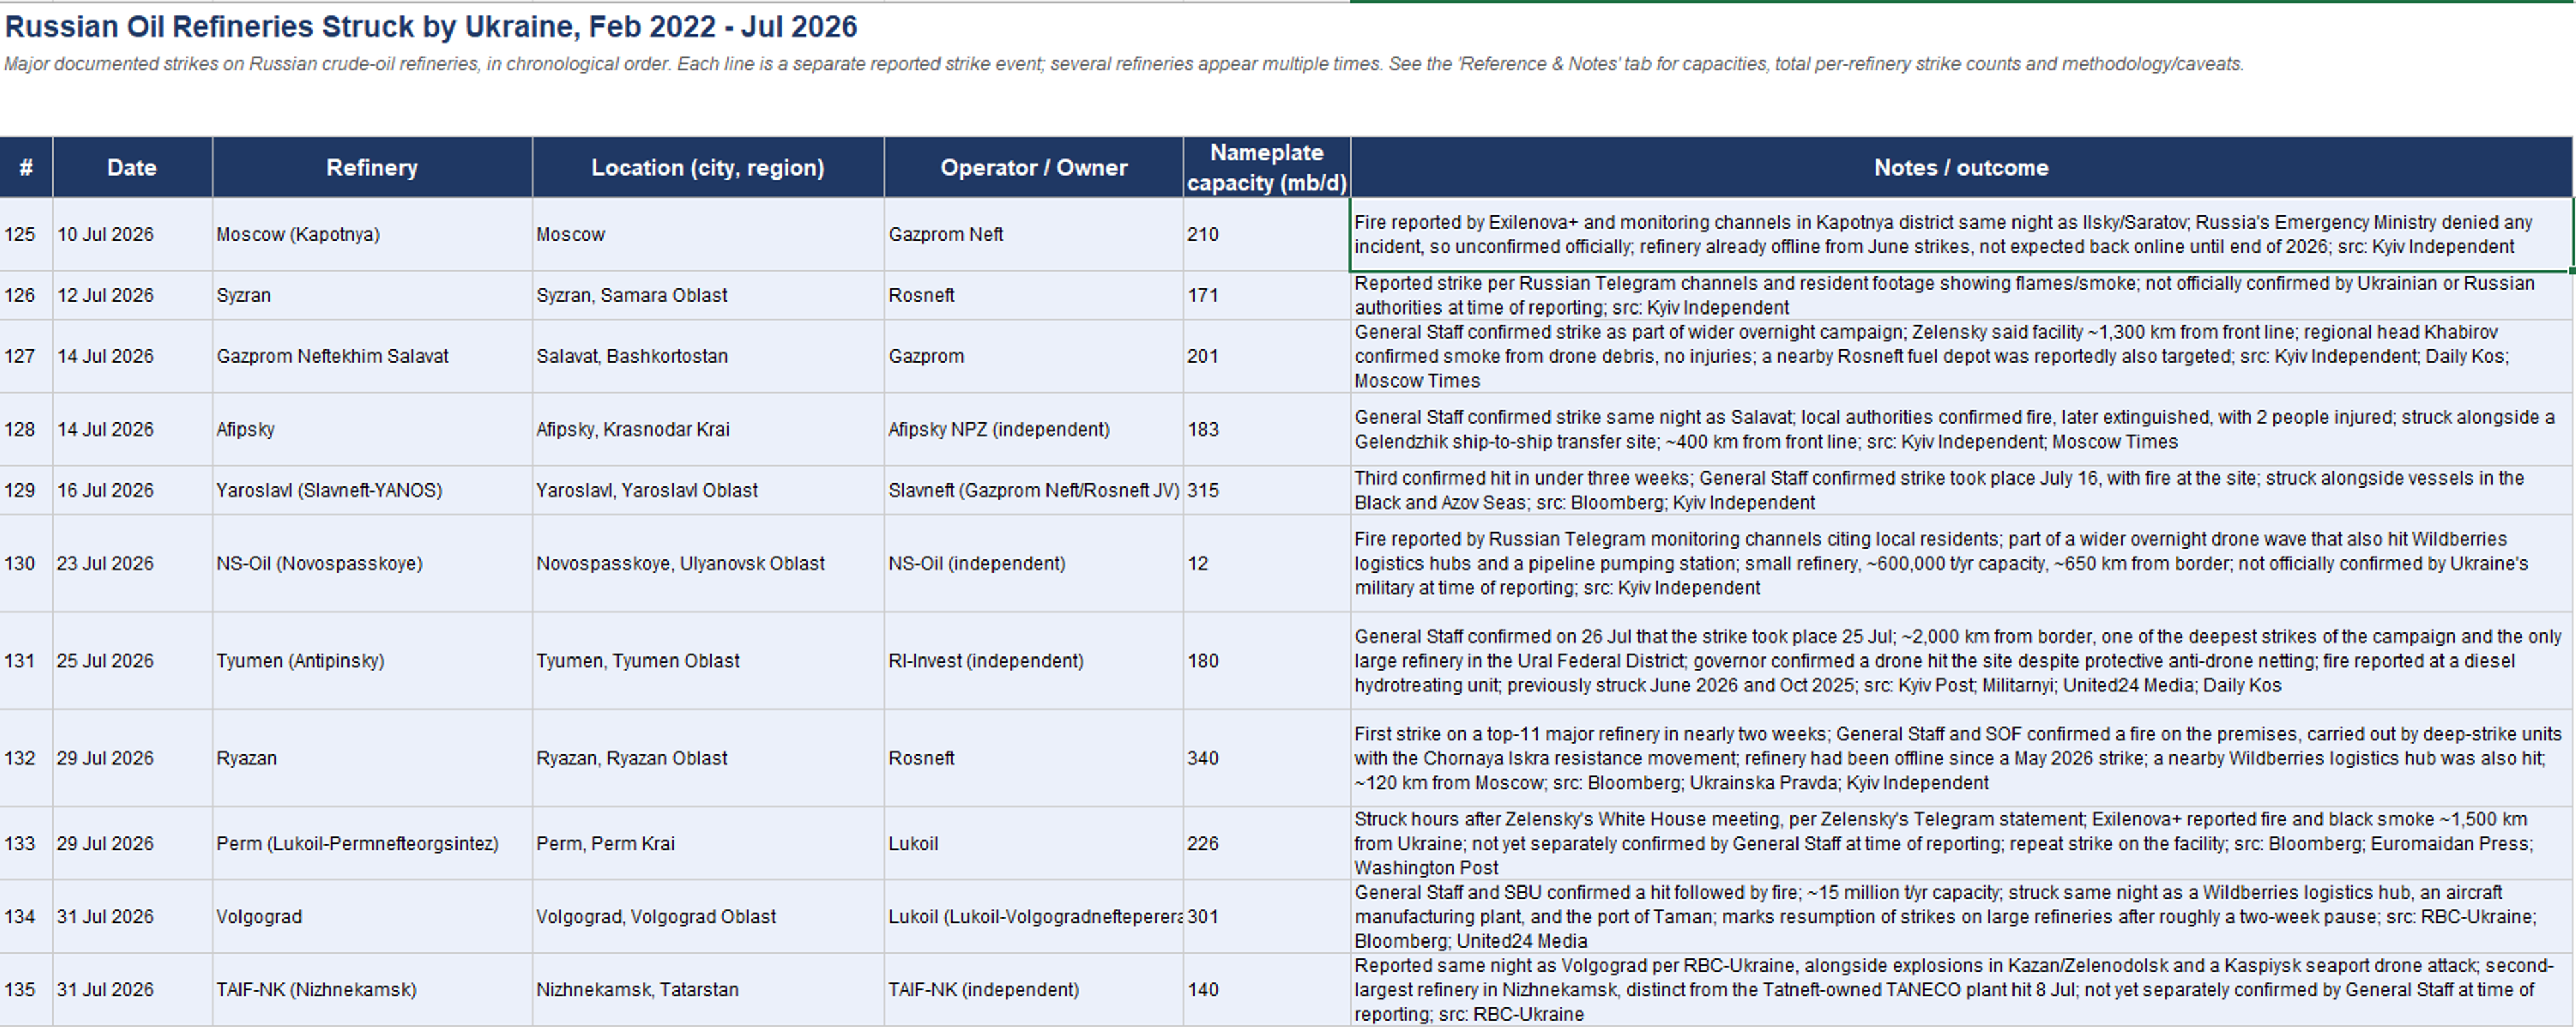Select the '#' column header cell
Image resolution: width=2576 pixels, height=1028 pixels.
point(26,167)
